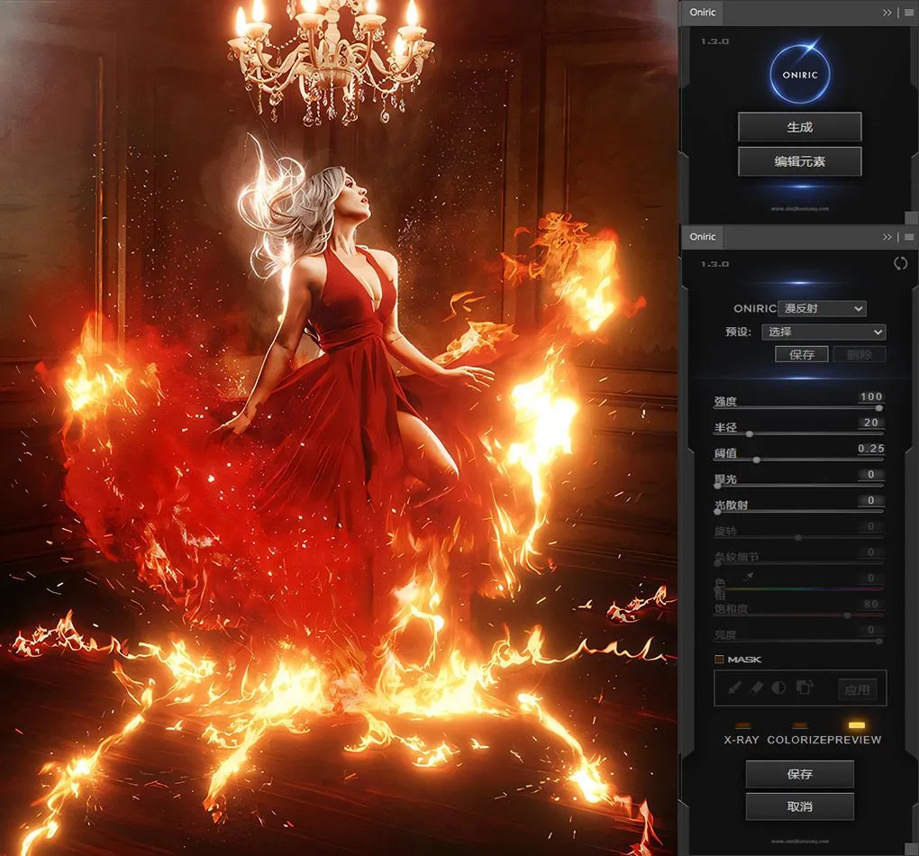The image size is (919, 856).
Task: Enable the MASK checkbox
Action: pos(719,660)
